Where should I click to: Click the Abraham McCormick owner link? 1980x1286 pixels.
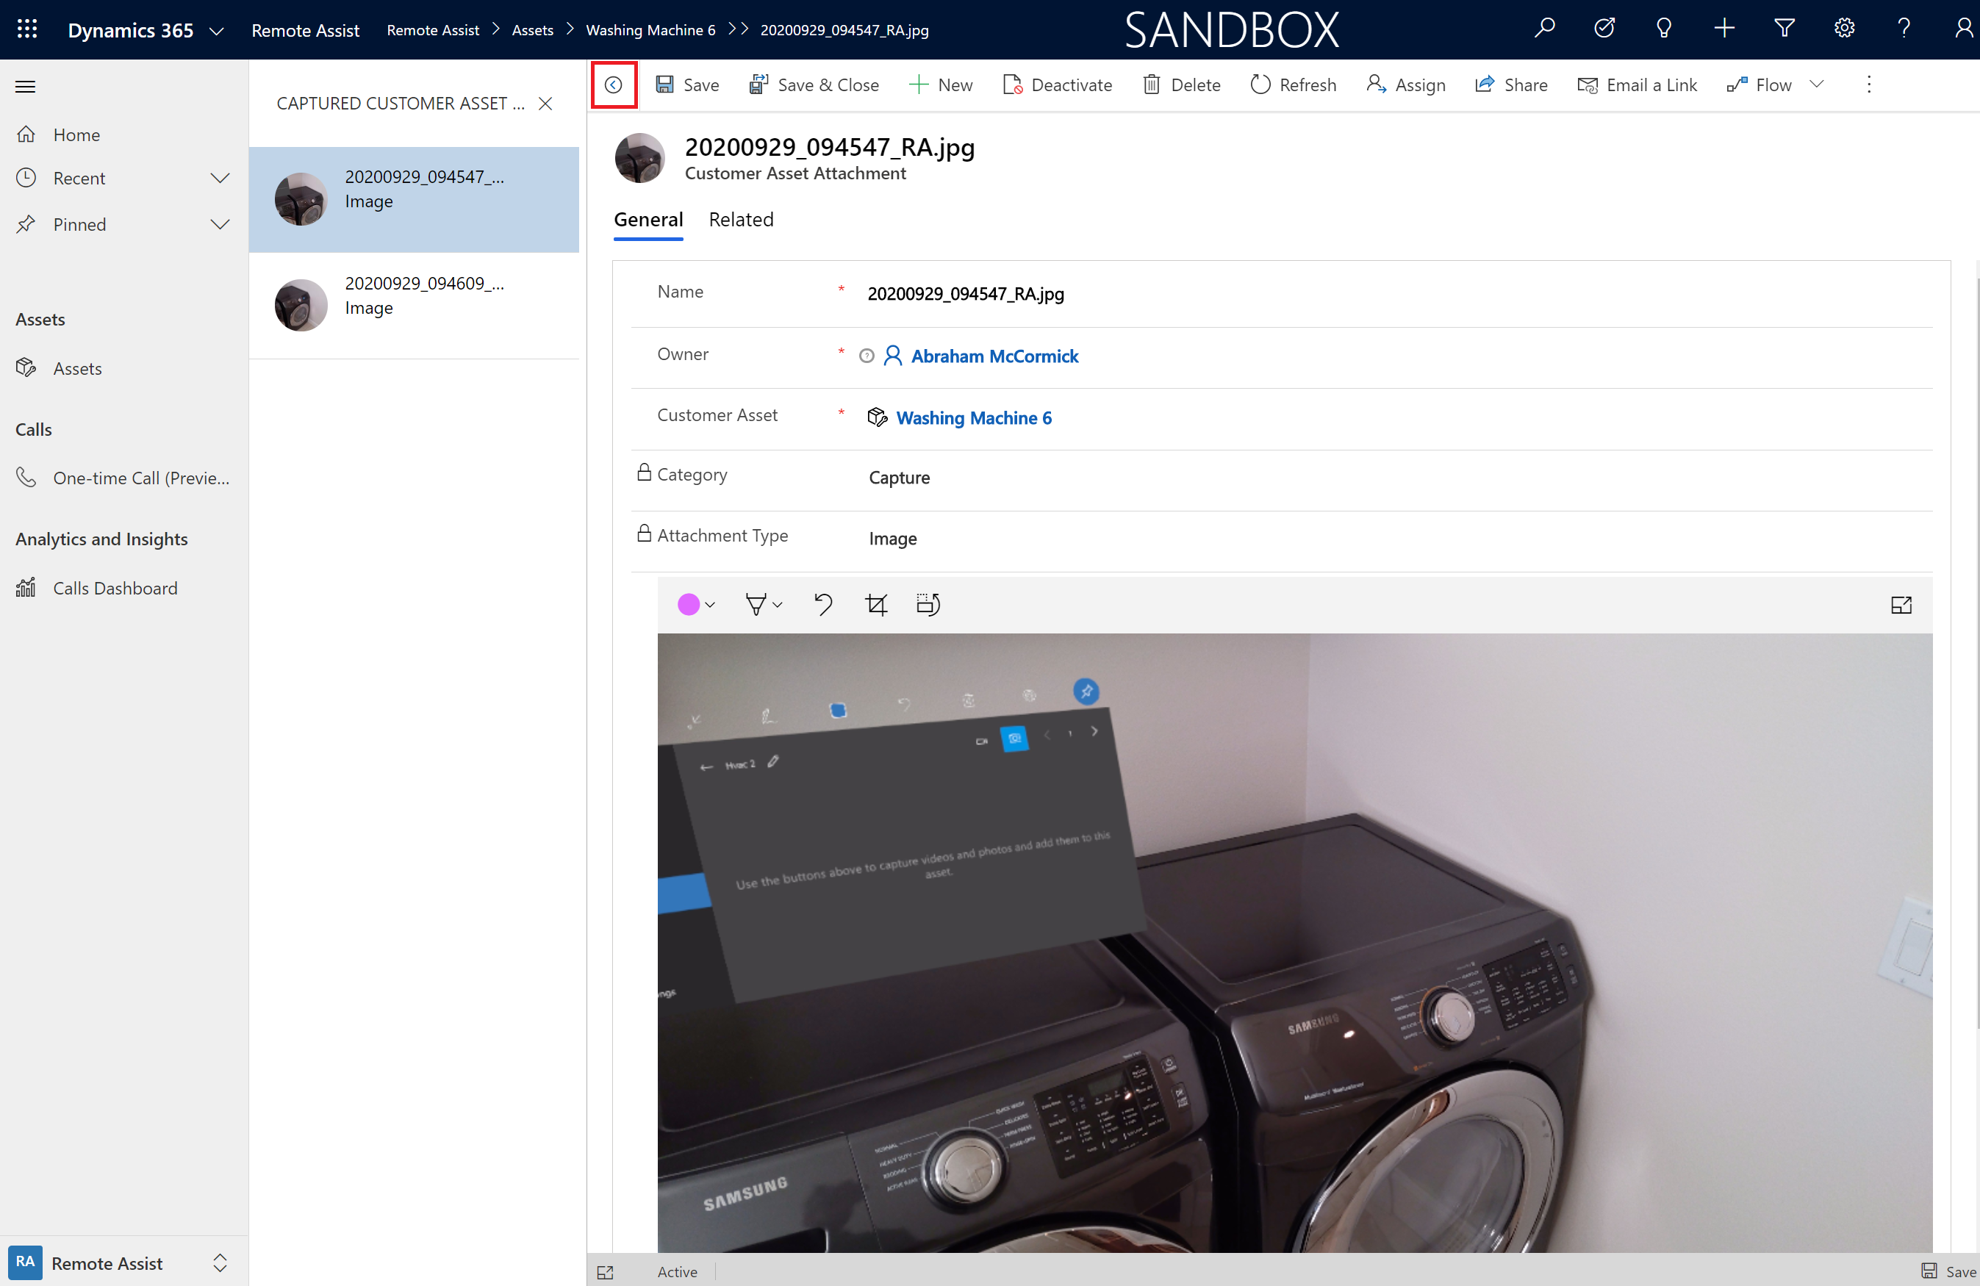[x=993, y=355]
